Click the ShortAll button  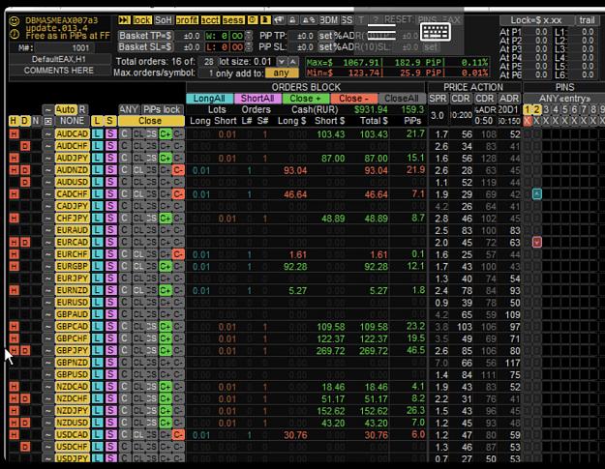coord(257,99)
